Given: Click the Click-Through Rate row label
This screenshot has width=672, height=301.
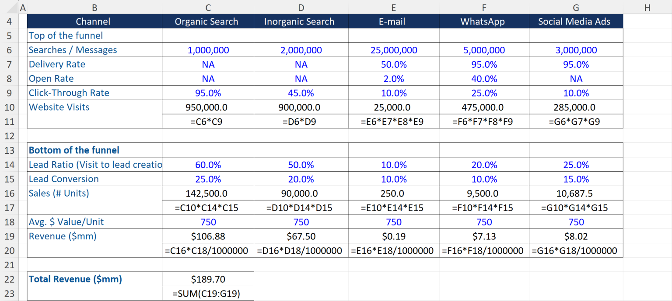Looking at the screenshot, I should pyautogui.click(x=69, y=93).
